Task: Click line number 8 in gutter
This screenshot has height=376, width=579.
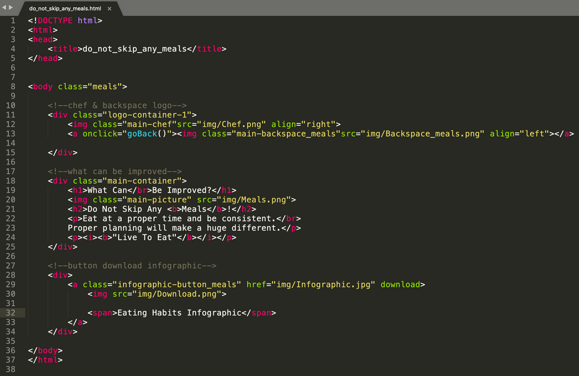Action: click(x=13, y=87)
